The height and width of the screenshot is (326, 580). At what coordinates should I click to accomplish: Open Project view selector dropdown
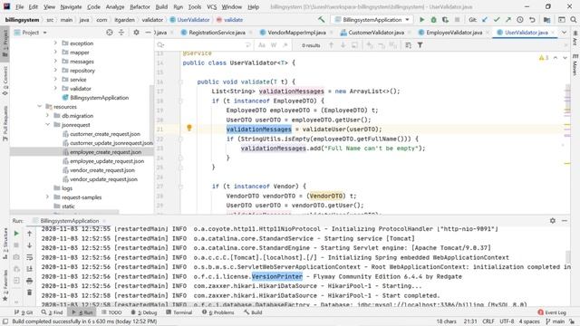pos(31,33)
